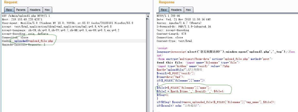Click the move_uploaded_file line in response

(x=216, y=102)
